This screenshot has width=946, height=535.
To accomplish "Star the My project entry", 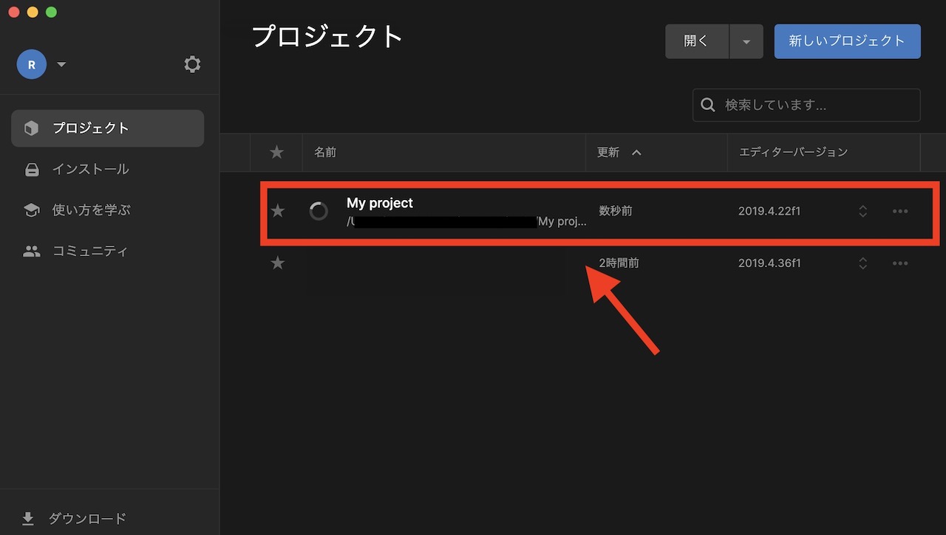I will [x=277, y=211].
